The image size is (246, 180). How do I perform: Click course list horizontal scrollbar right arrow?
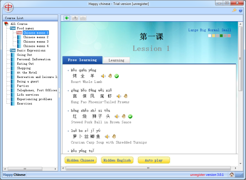point(55,169)
